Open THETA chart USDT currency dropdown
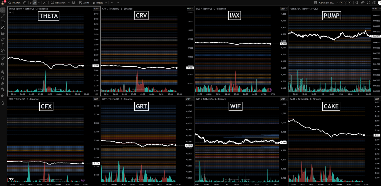The image size is (381, 186). point(96,9)
